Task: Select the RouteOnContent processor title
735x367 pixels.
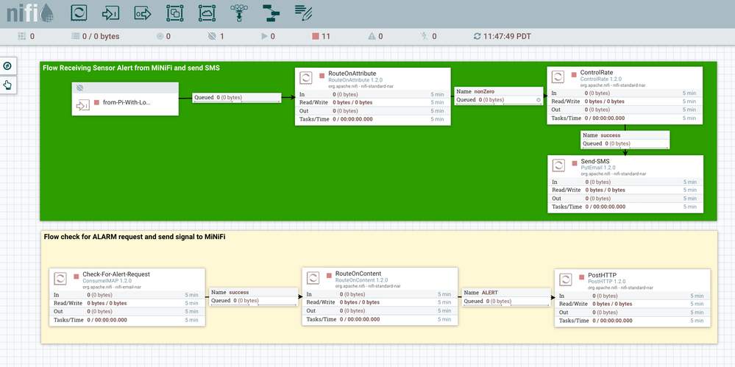Action: 358,274
